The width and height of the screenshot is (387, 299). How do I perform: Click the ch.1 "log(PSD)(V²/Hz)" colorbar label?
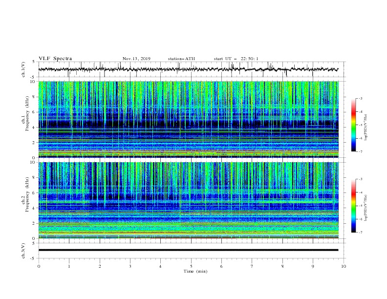click(x=366, y=128)
